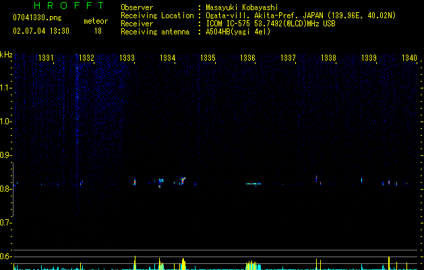Image resolution: width=424 pixels, height=270 pixels.
Task: Click the meteor label
Action: [96, 21]
